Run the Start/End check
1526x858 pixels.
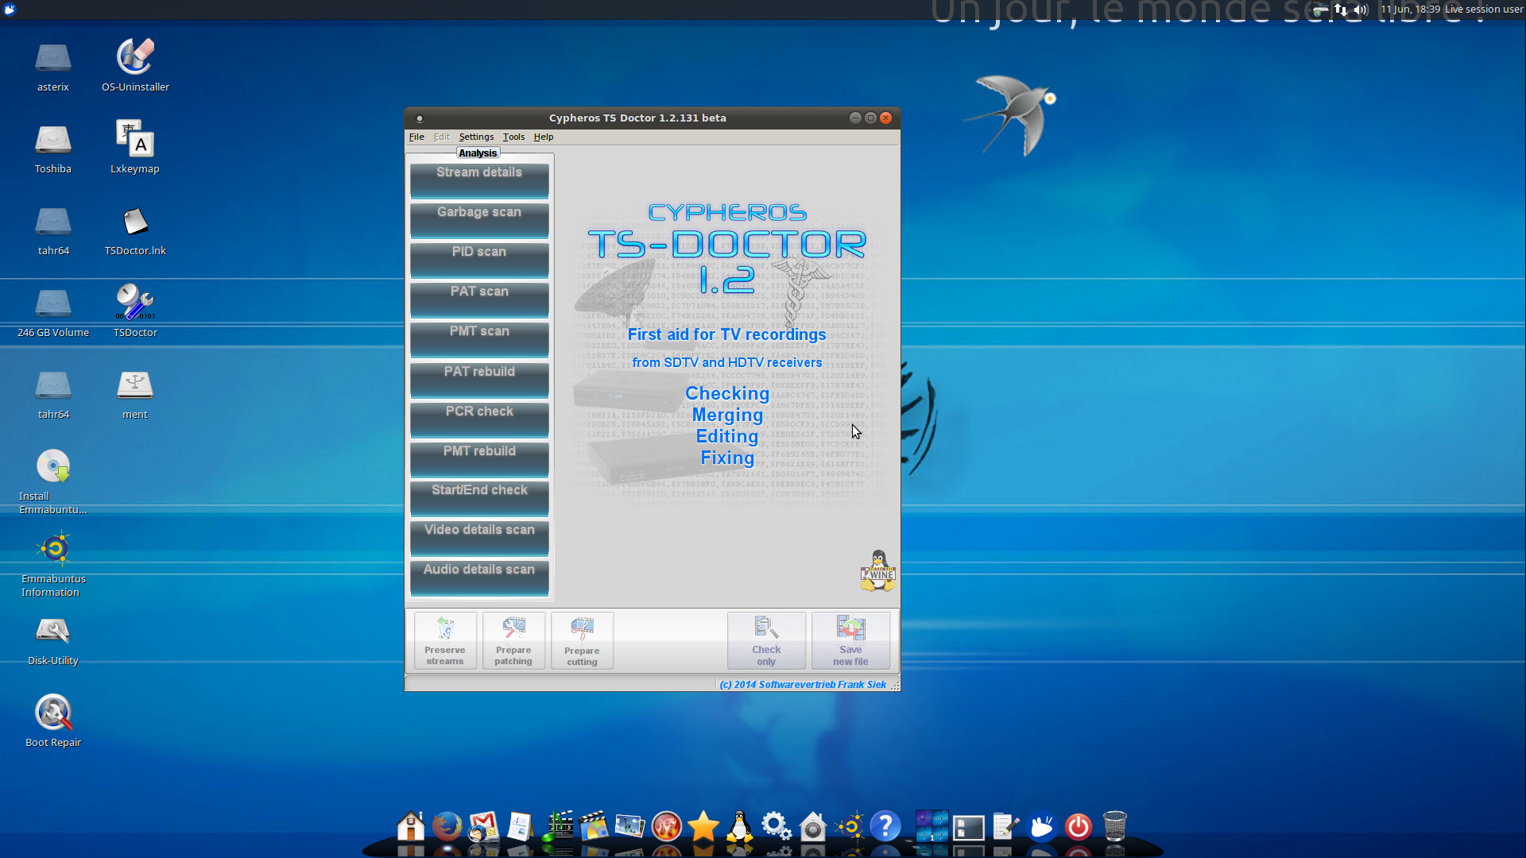479,498
